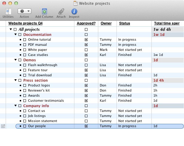Click the Attach paperclip icon

[61, 12]
